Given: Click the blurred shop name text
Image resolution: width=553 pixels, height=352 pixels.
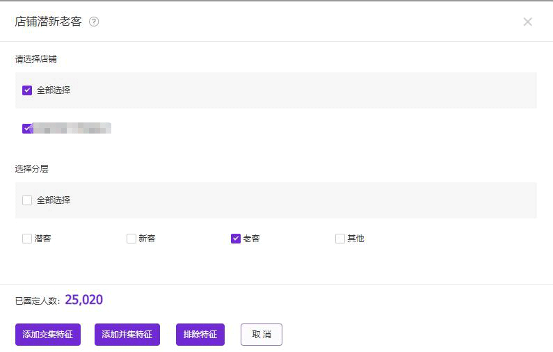Looking at the screenshot, I should (x=72, y=128).
